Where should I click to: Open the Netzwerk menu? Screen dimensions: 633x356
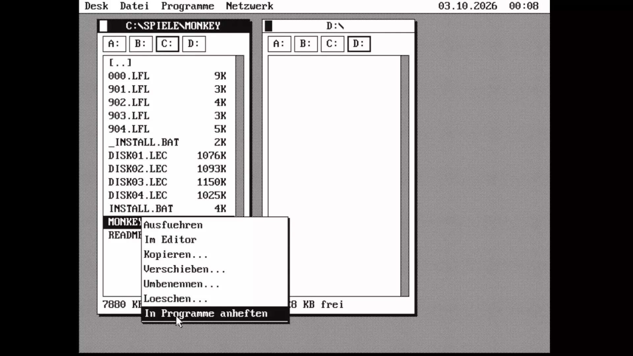click(250, 6)
